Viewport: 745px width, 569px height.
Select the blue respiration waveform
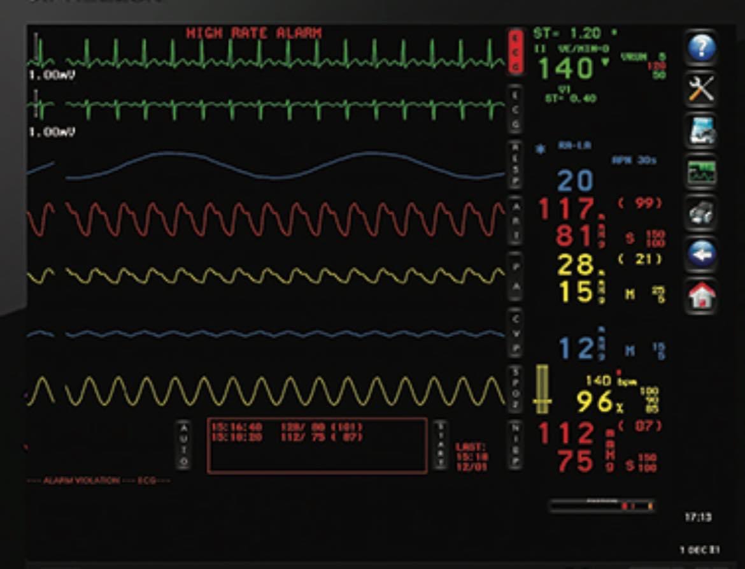click(266, 166)
